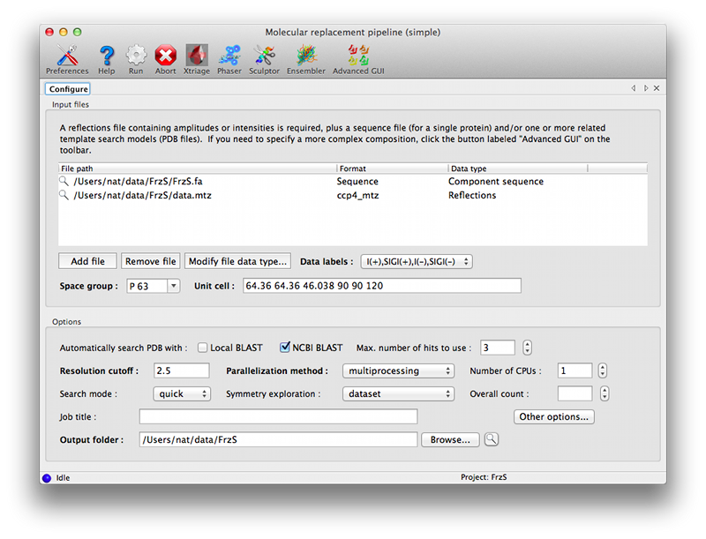Launch Xtriage from the toolbar
This screenshot has height=539, width=706.
pos(196,58)
